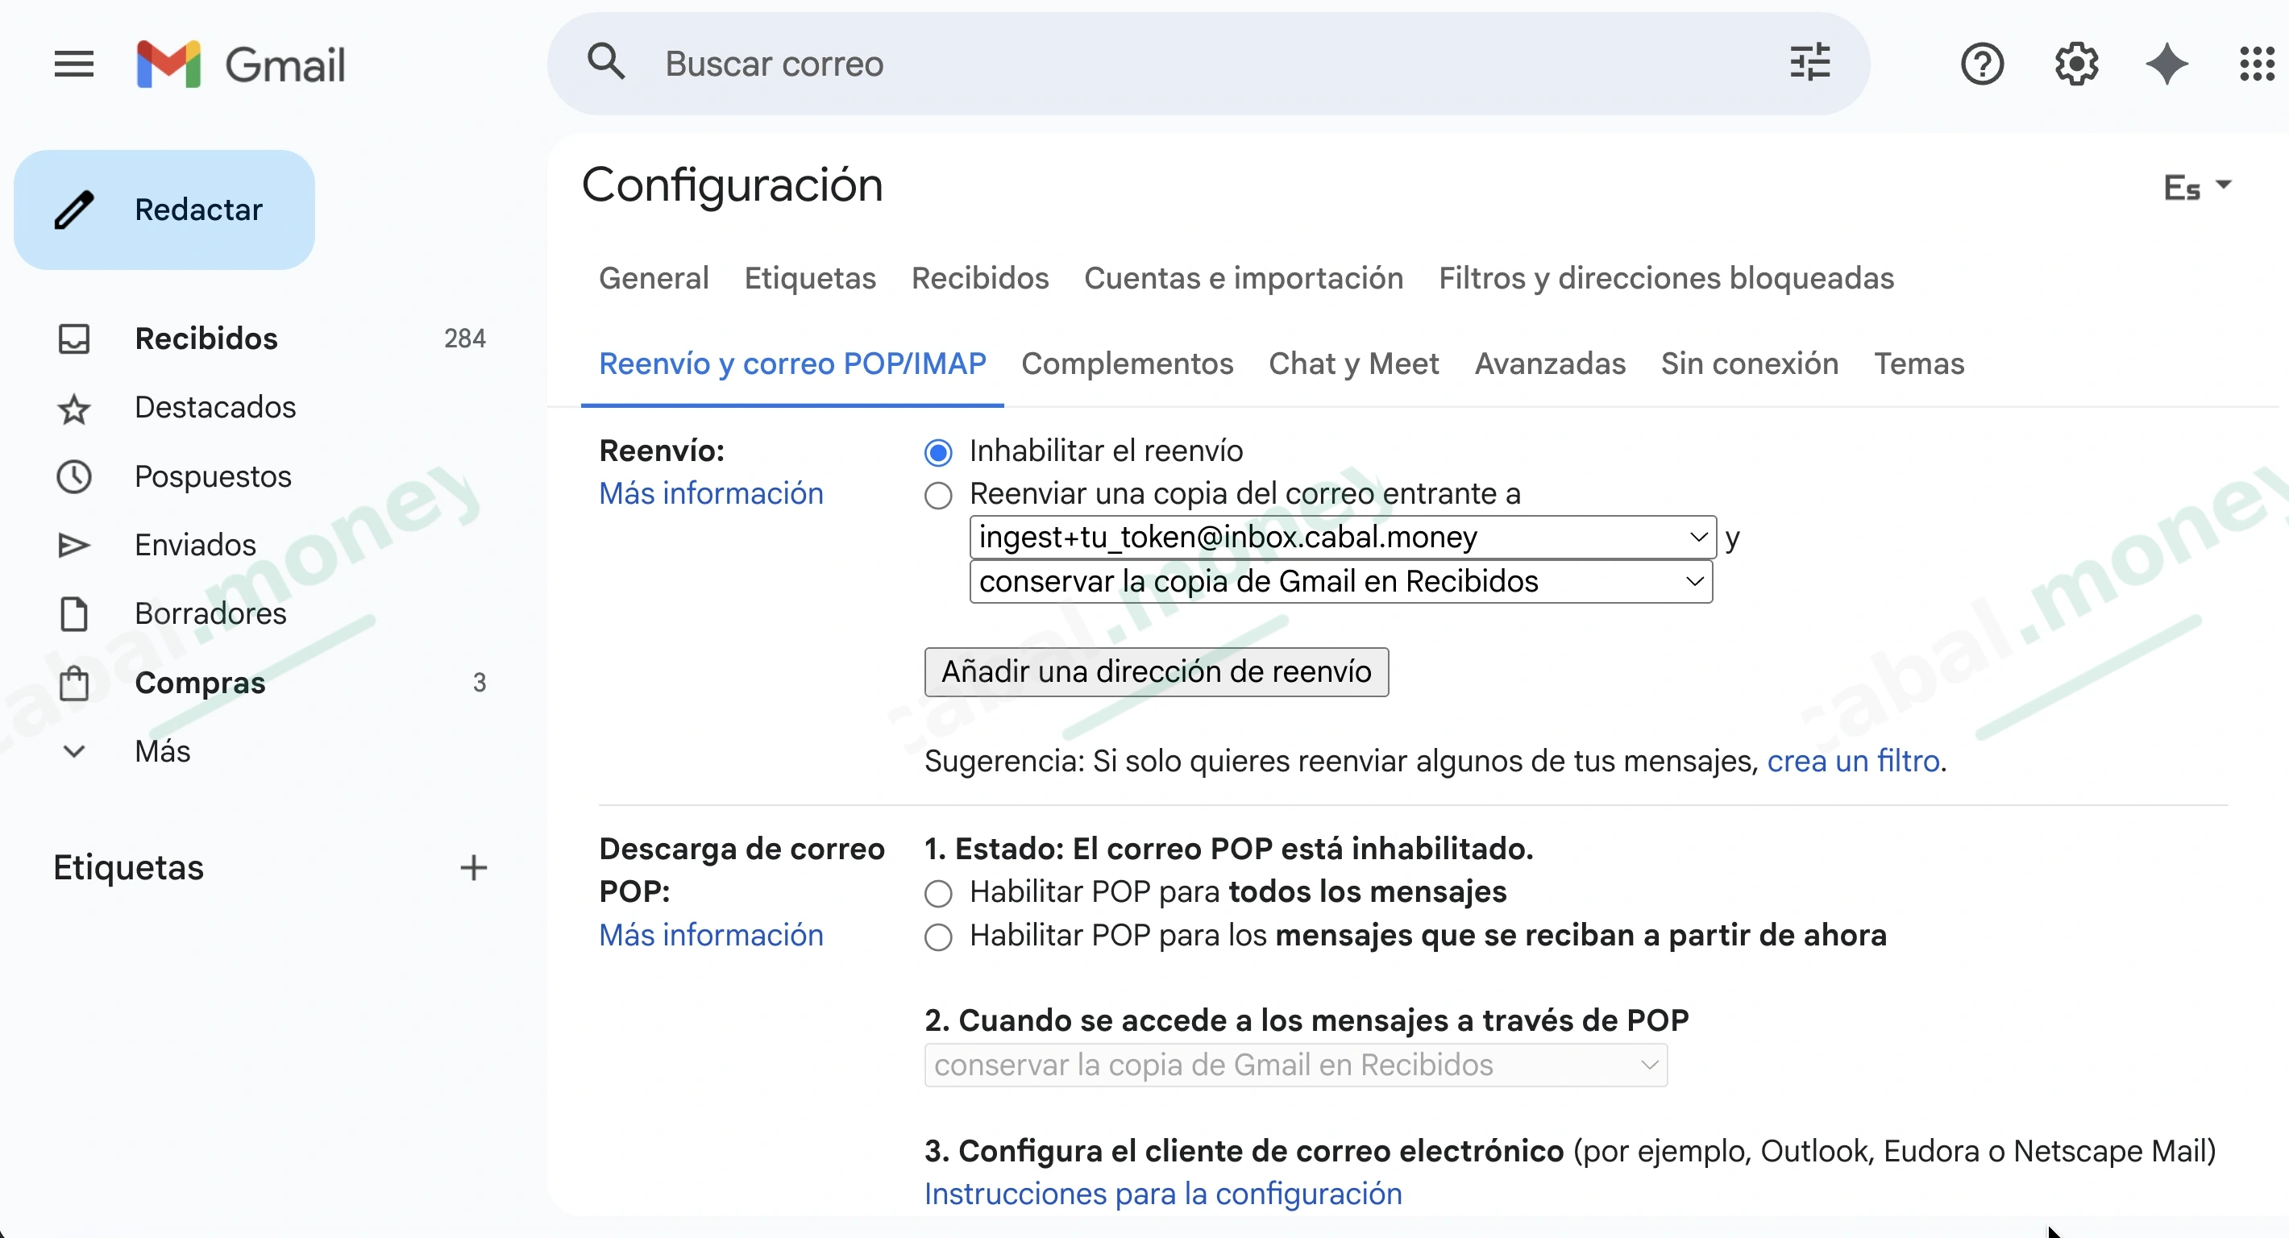Create a new label with the plus icon
The width and height of the screenshot is (2289, 1238).
[x=474, y=868]
